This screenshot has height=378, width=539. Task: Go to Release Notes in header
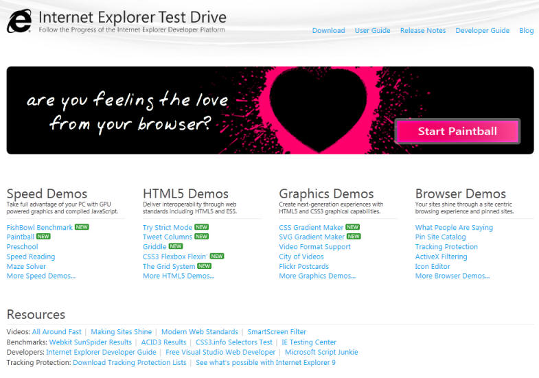[x=423, y=31]
